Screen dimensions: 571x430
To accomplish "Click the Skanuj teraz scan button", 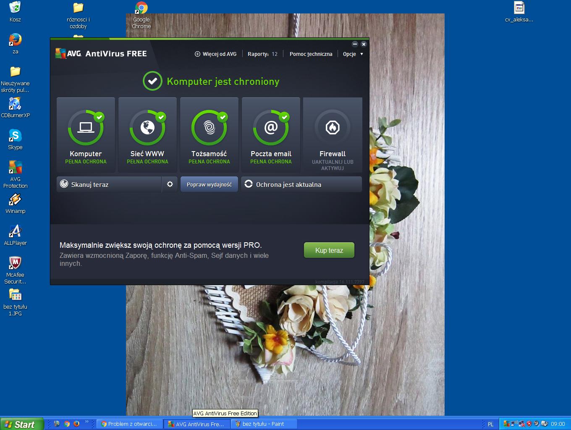I will coord(109,184).
